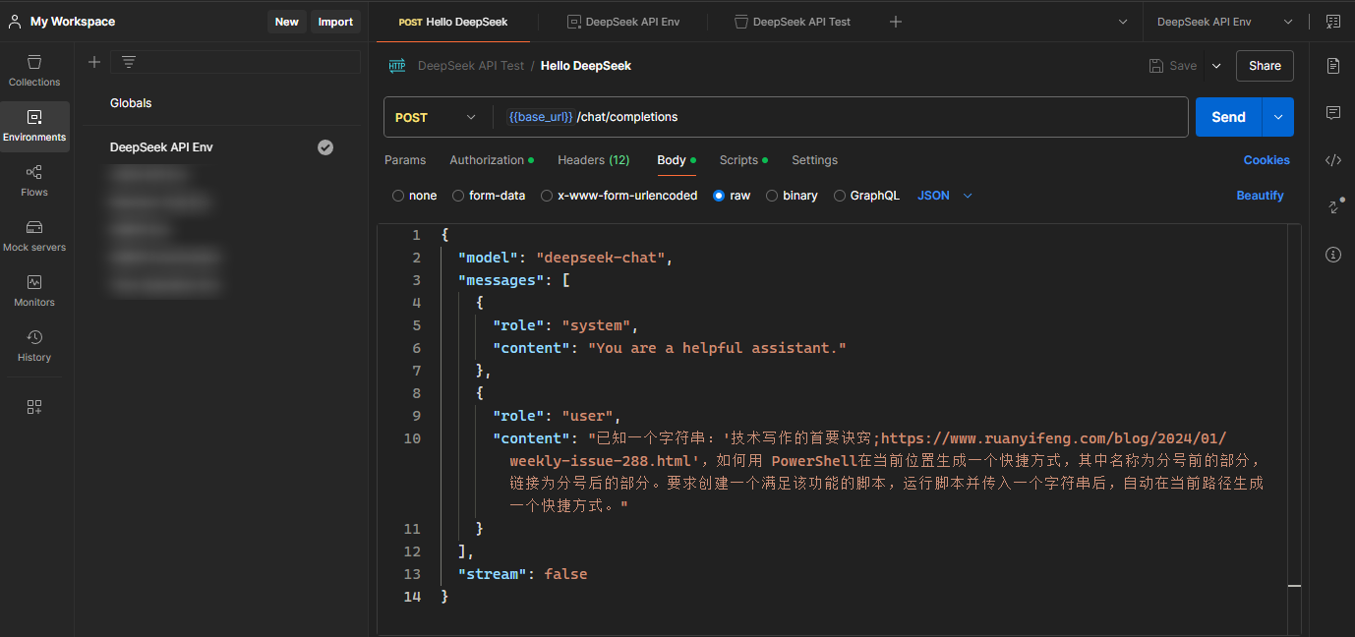Click the HTTP request type icon

[x=397, y=66]
